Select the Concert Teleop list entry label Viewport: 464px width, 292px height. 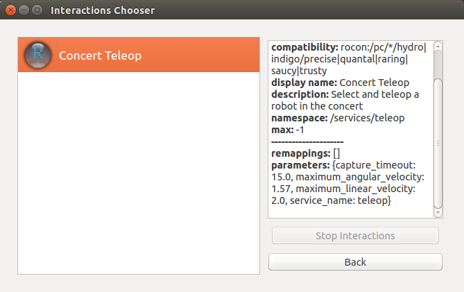click(100, 55)
